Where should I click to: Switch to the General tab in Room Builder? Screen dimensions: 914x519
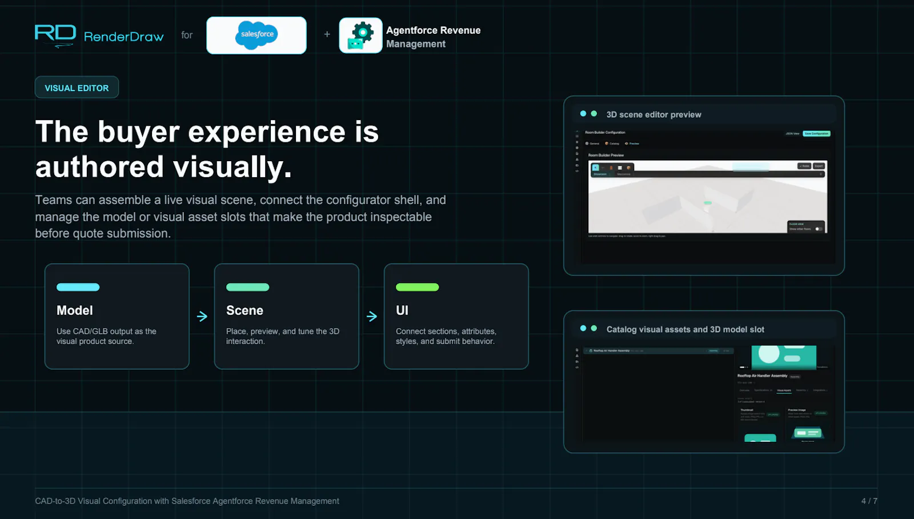(x=592, y=143)
